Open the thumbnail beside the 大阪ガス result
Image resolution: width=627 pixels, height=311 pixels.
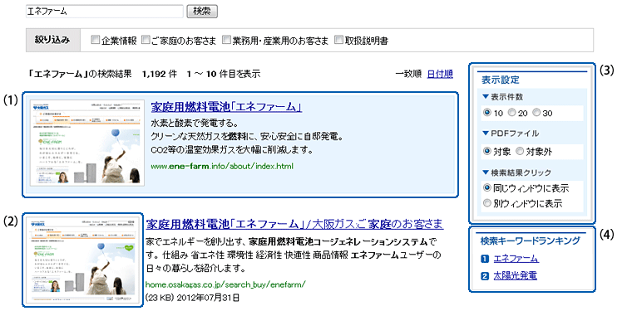pyautogui.click(x=83, y=260)
